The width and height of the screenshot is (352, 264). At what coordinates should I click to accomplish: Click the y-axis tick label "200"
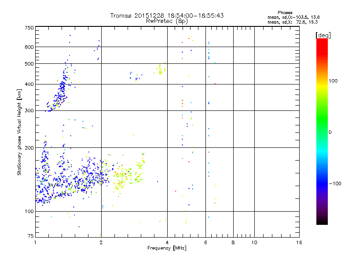29,148
